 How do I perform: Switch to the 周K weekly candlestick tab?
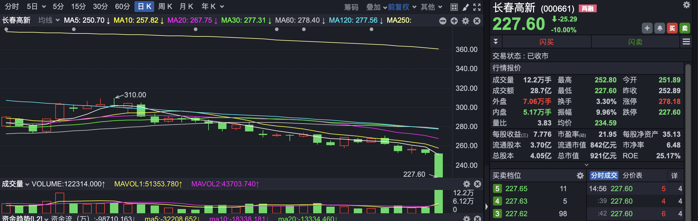coord(165,7)
